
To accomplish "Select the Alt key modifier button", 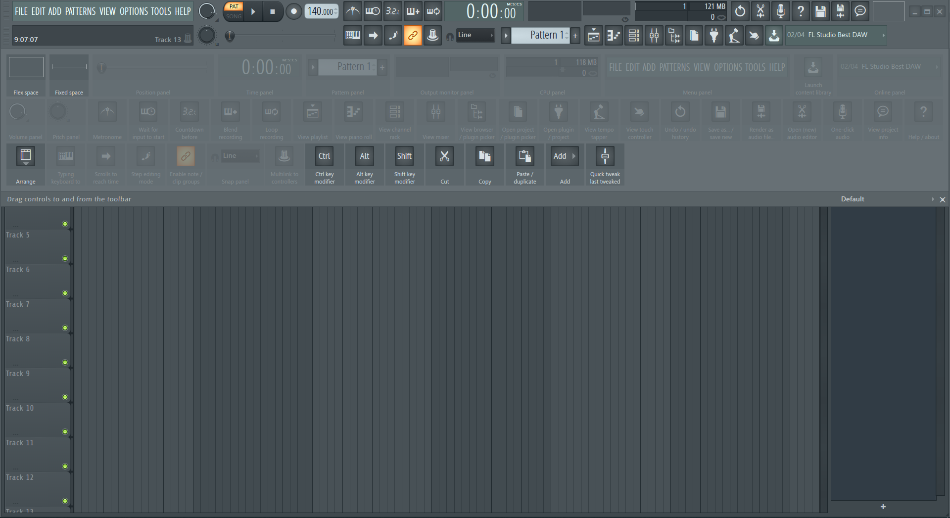I will click(x=365, y=156).
